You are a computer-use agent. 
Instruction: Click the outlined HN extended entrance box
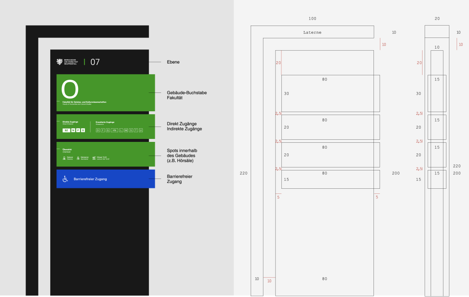click(114, 130)
